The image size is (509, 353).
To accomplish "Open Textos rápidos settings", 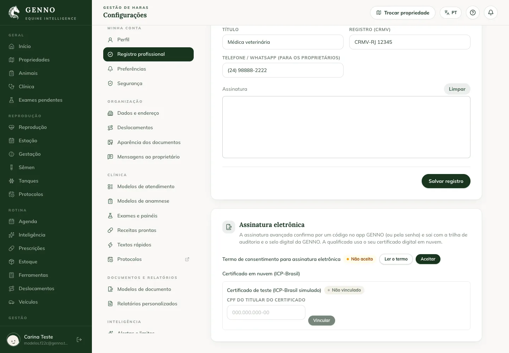I will coord(148,245).
